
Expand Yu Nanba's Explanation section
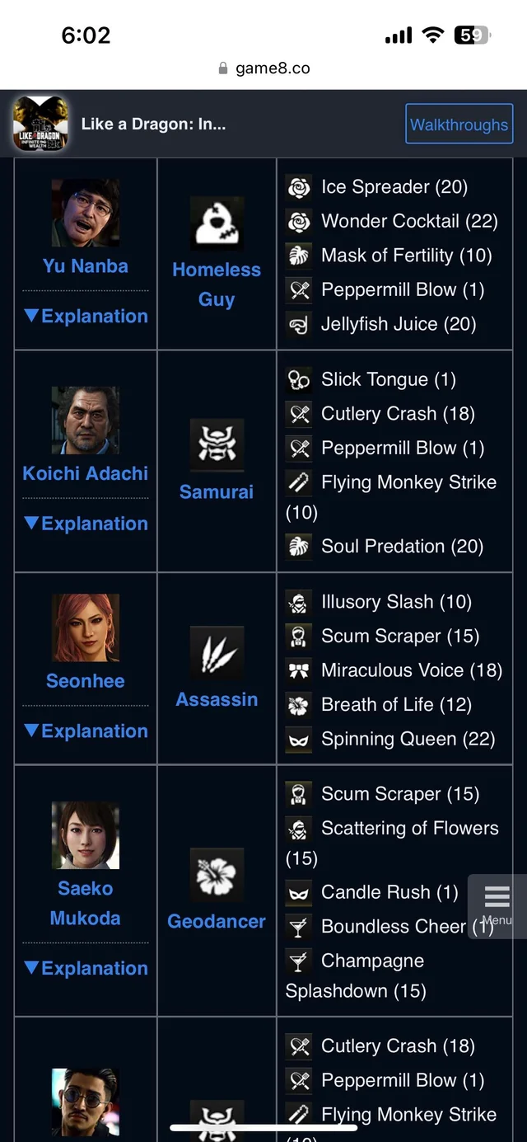pyautogui.click(x=85, y=316)
